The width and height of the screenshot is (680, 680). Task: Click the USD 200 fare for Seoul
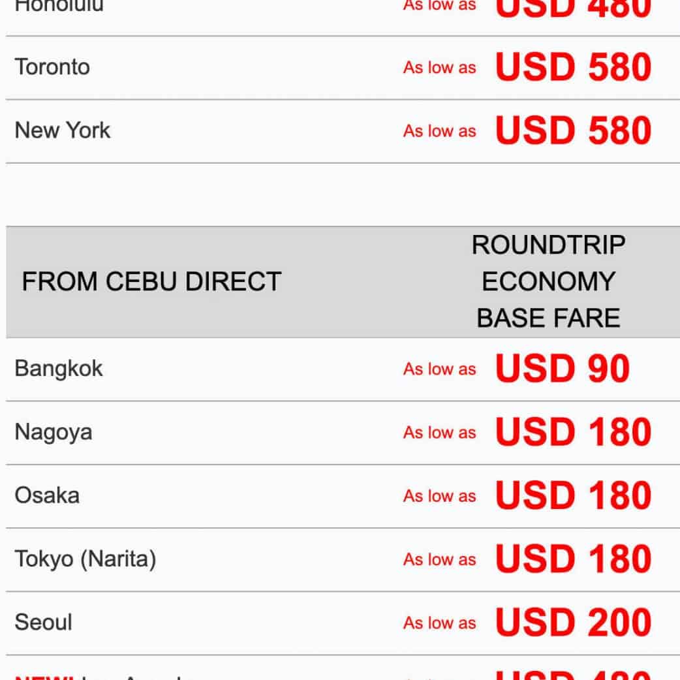click(573, 622)
